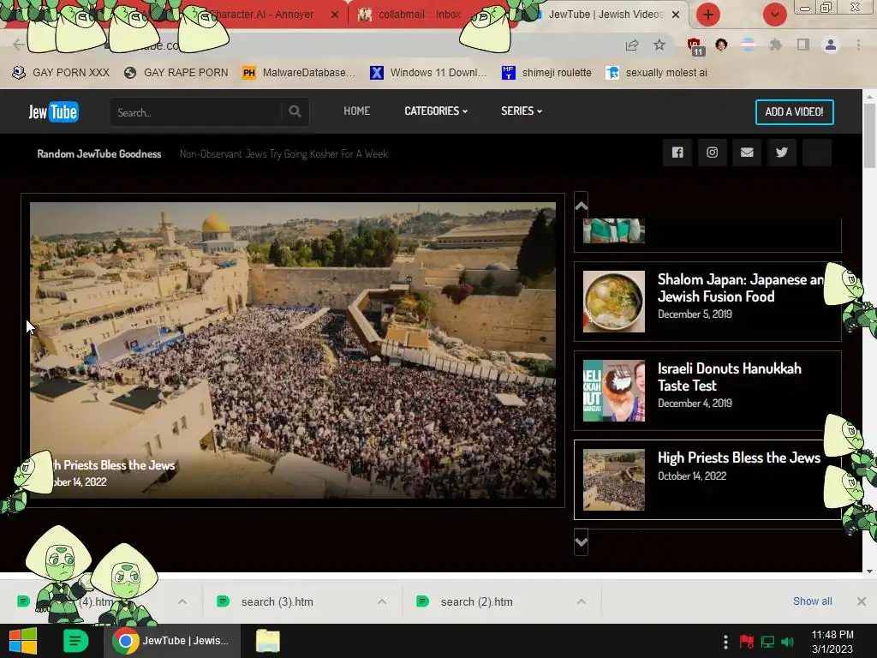Expand the CATEGORIES menu
The width and height of the screenshot is (877, 658).
tap(436, 111)
